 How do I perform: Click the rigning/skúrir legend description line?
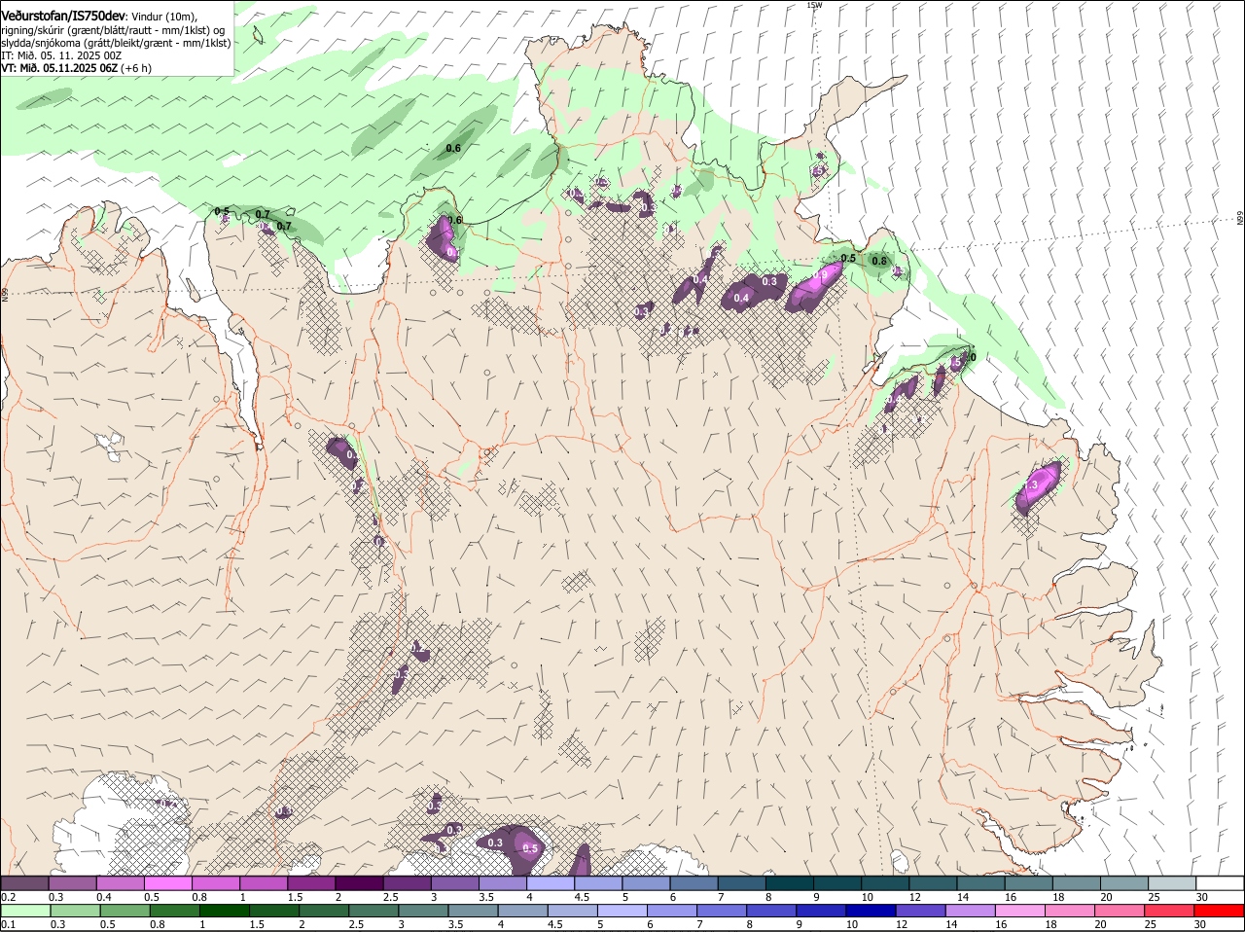coord(113,30)
